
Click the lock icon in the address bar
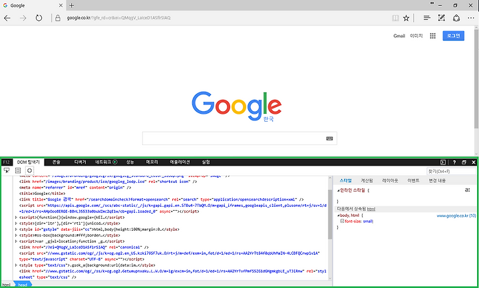[58, 18]
